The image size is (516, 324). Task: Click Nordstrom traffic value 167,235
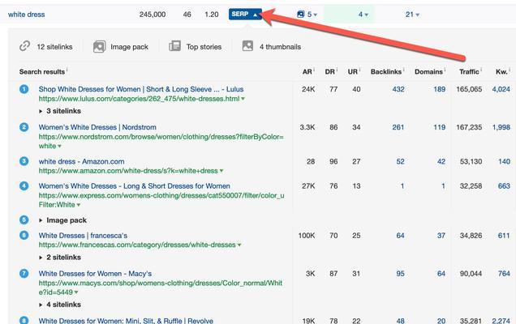point(469,127)
